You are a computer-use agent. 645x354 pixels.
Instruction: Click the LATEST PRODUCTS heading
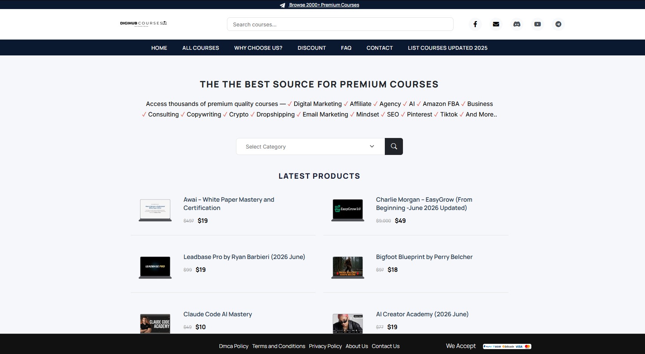click(319, 176)
